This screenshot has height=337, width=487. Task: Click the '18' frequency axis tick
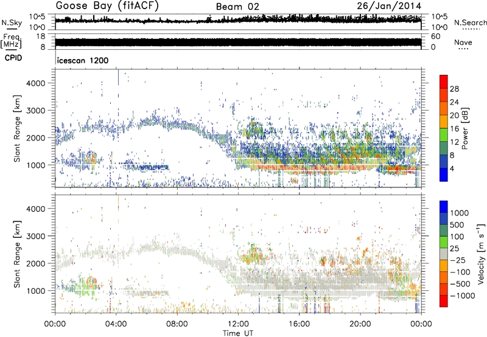pyautogui.click(x=40, y=36)
